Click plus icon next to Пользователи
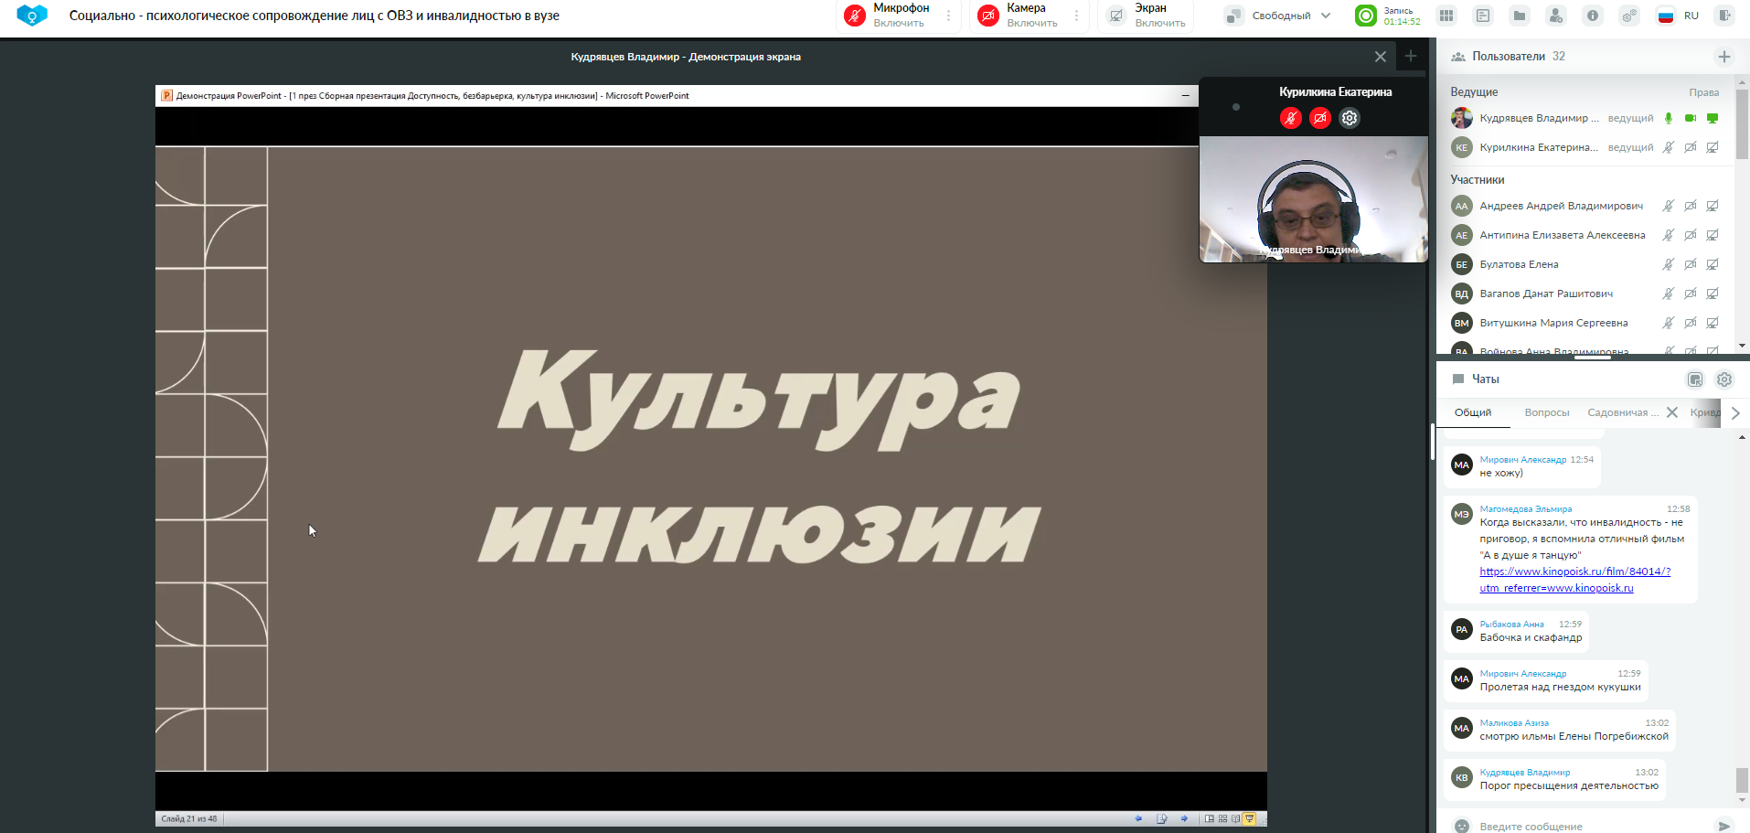The image size is (1750, 833). [1724, 57]
